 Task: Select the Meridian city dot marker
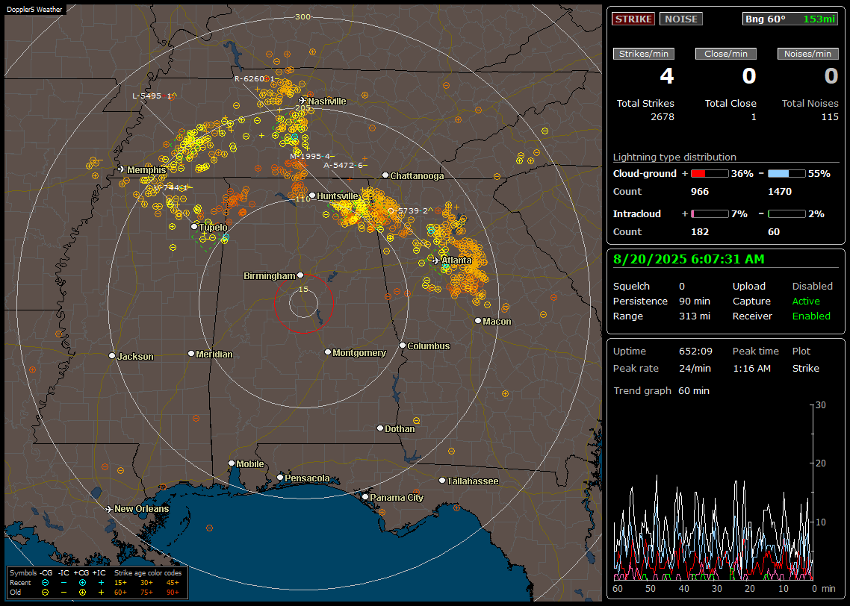click(191, 354)
